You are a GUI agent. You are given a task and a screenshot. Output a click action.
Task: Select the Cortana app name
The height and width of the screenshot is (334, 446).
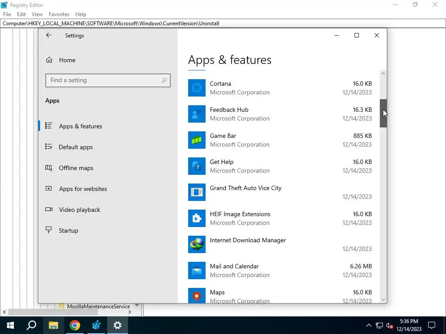[x=220, y=83]
